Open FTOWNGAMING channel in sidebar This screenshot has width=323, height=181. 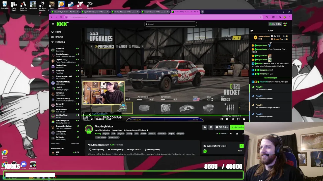pyautogui.click(x=65, y=83)
